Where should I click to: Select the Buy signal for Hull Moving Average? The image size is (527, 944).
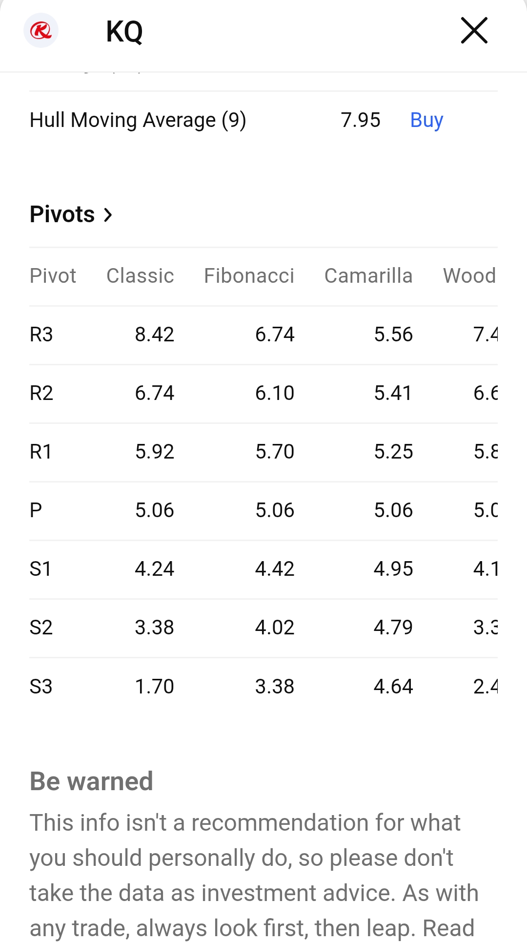[x=426, y=120]
